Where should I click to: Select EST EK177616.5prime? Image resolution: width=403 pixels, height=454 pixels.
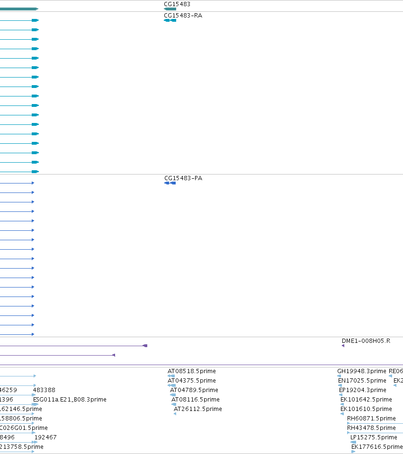[377, 447]
